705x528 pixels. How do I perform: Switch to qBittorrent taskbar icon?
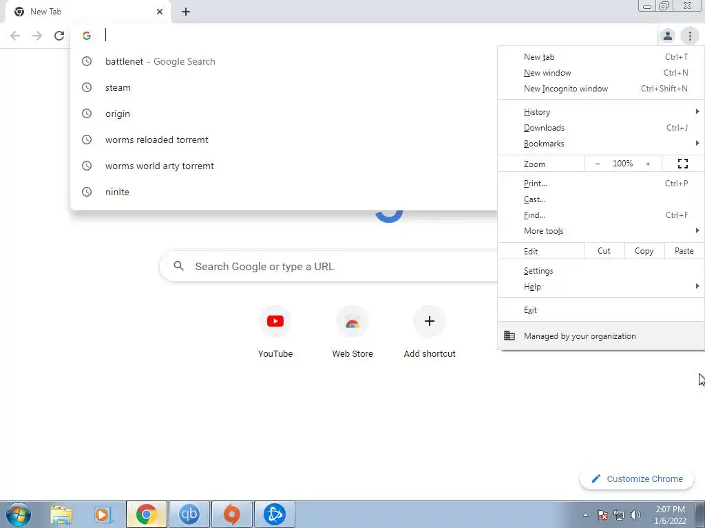click(x=189, y=514)
